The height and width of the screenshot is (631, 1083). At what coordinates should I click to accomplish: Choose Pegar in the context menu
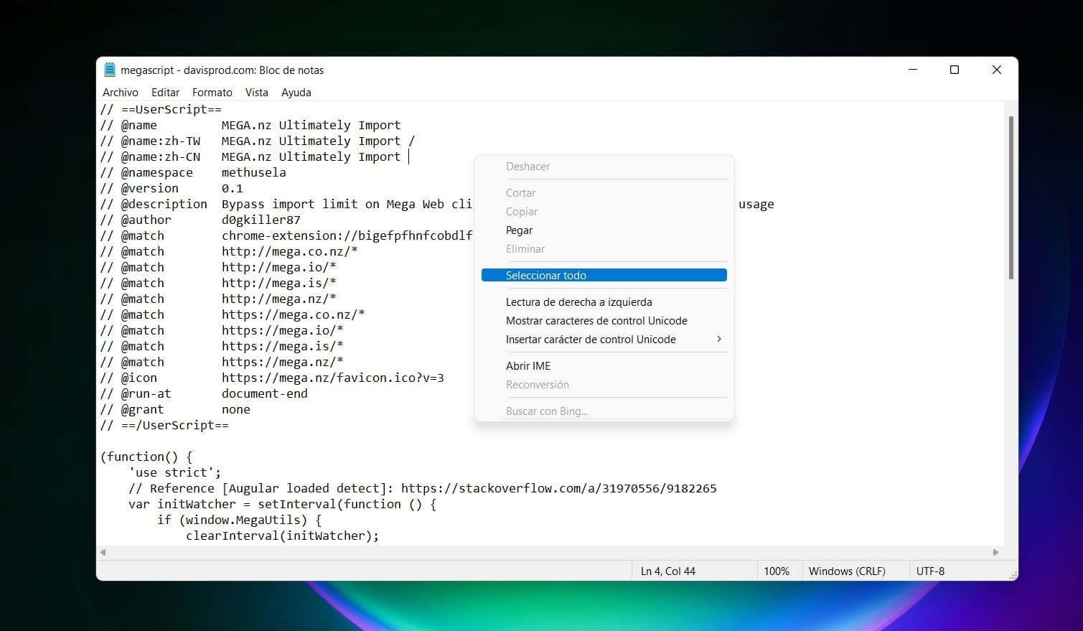pyautogui.click(x=604, y=230)
